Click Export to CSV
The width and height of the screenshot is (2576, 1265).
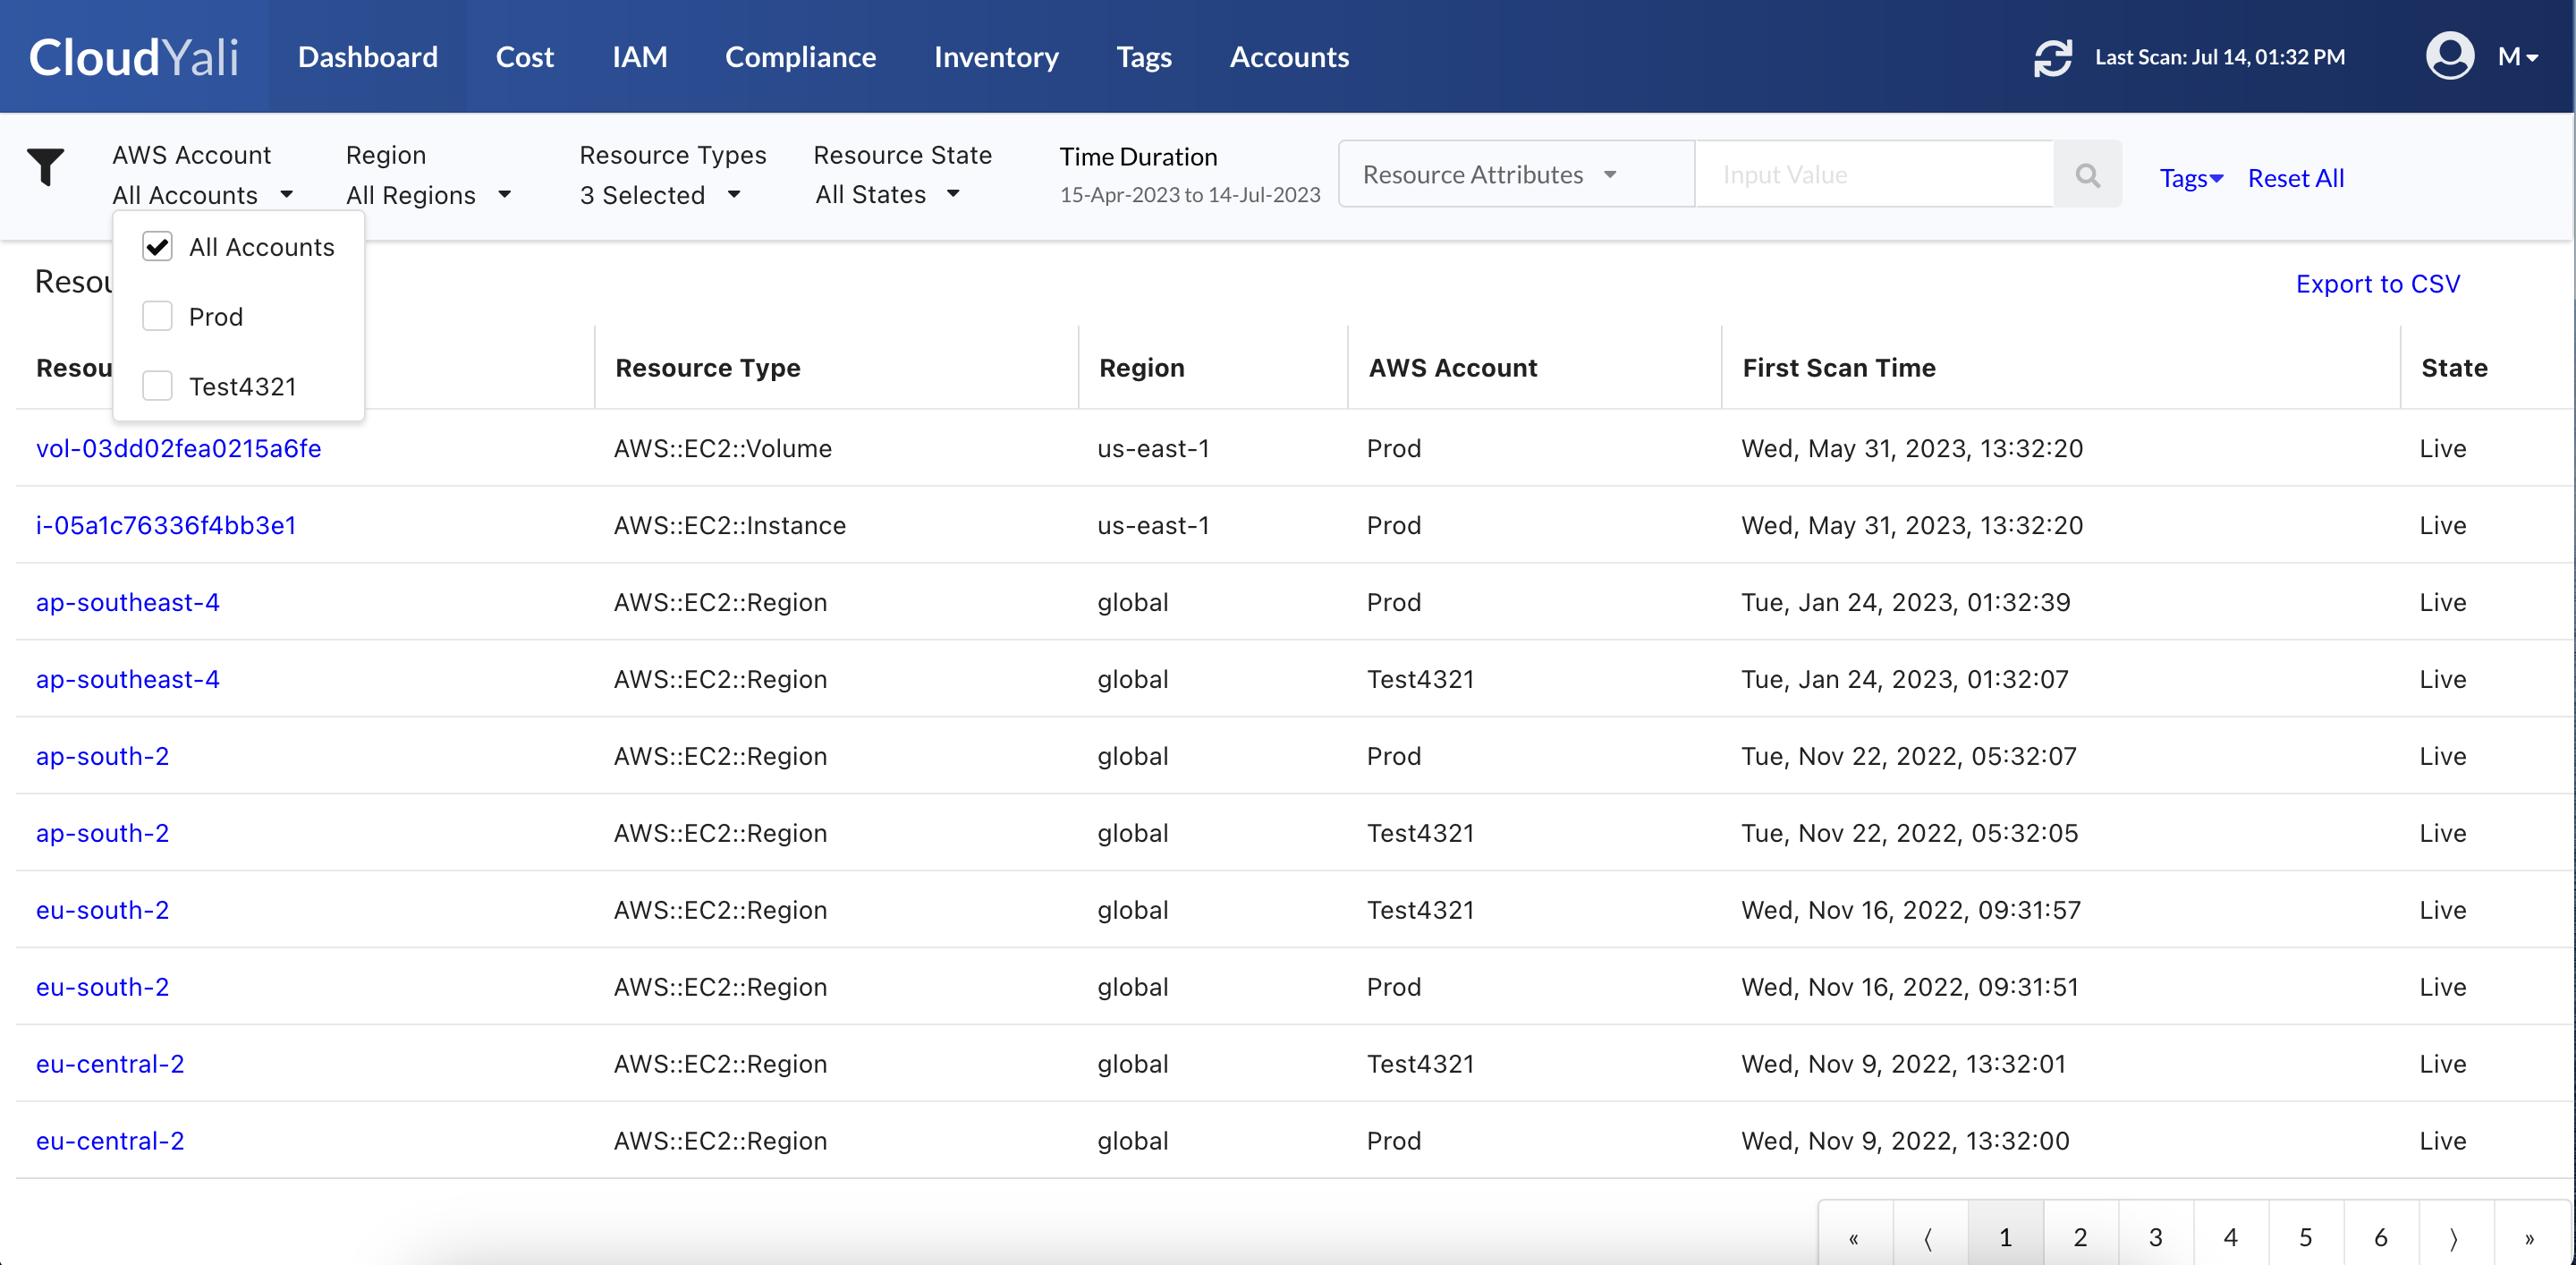pos(2377,283)
